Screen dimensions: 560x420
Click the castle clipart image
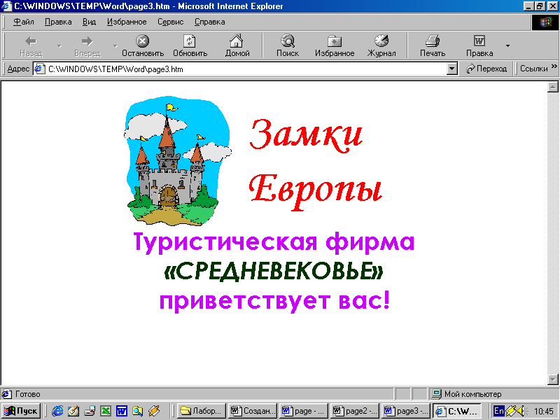(x=177, y=161)
